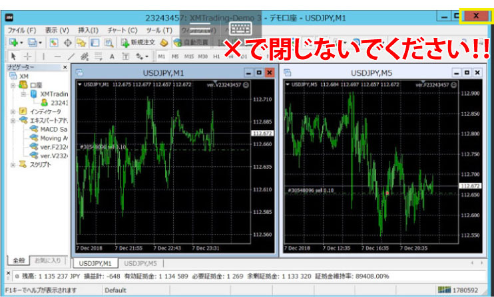Expand the インディケータ tree node
The image size is (494, 297).
[13, 112]
